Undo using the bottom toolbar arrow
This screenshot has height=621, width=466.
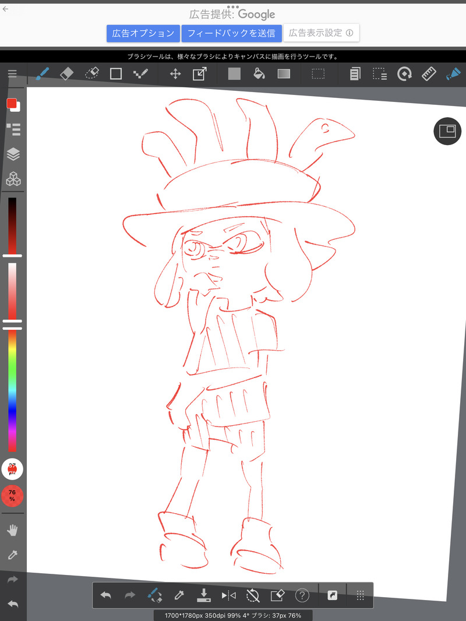click(x=105, y=595)
